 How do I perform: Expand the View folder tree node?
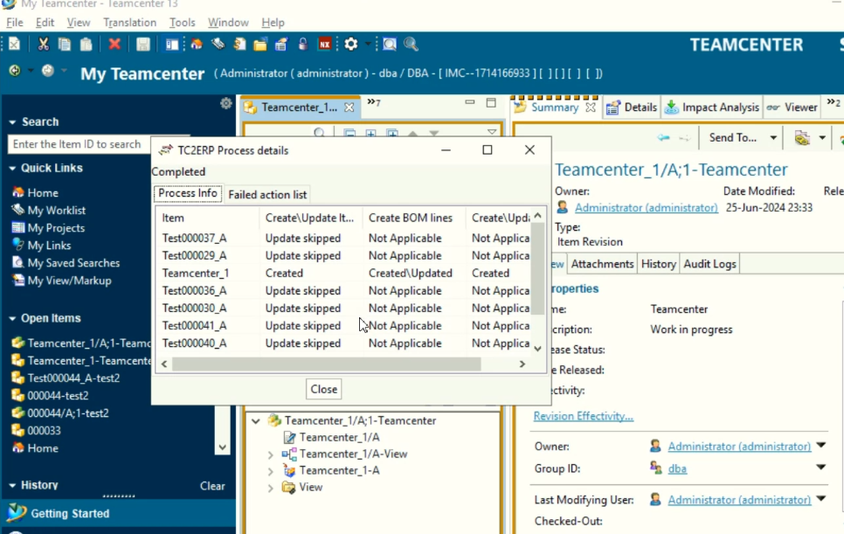click(x=271, y=488)
